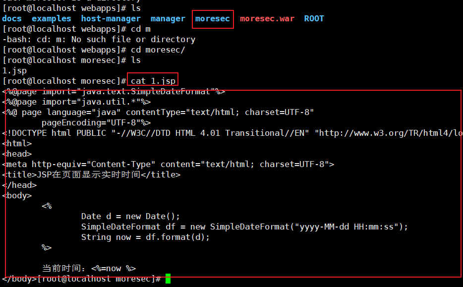Click the highlighted cat 1.jsp command

coord(153,81)
